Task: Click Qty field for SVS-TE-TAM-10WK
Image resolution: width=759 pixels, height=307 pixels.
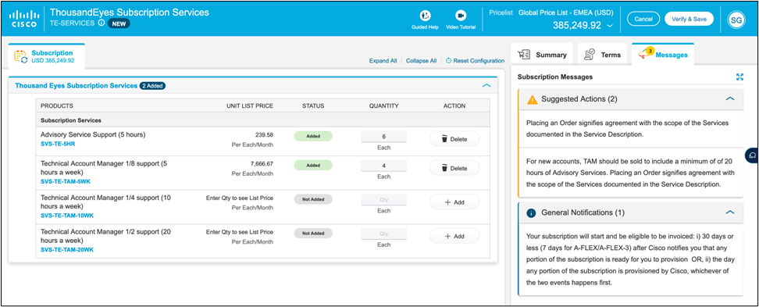Action: pyautogui.click(x=384, y=199)
